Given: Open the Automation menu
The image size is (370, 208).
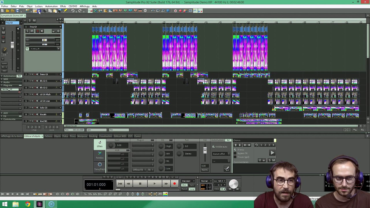Looking at the screenshot, I should 51,6.
